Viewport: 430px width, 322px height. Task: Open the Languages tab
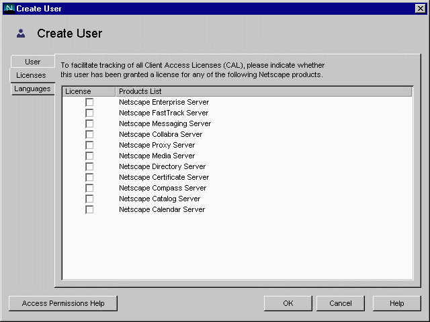point(33,89)
